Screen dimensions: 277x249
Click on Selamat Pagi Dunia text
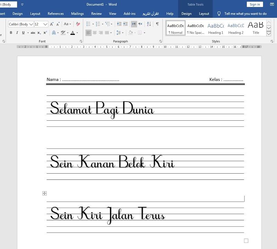click(x=102, y=109)
